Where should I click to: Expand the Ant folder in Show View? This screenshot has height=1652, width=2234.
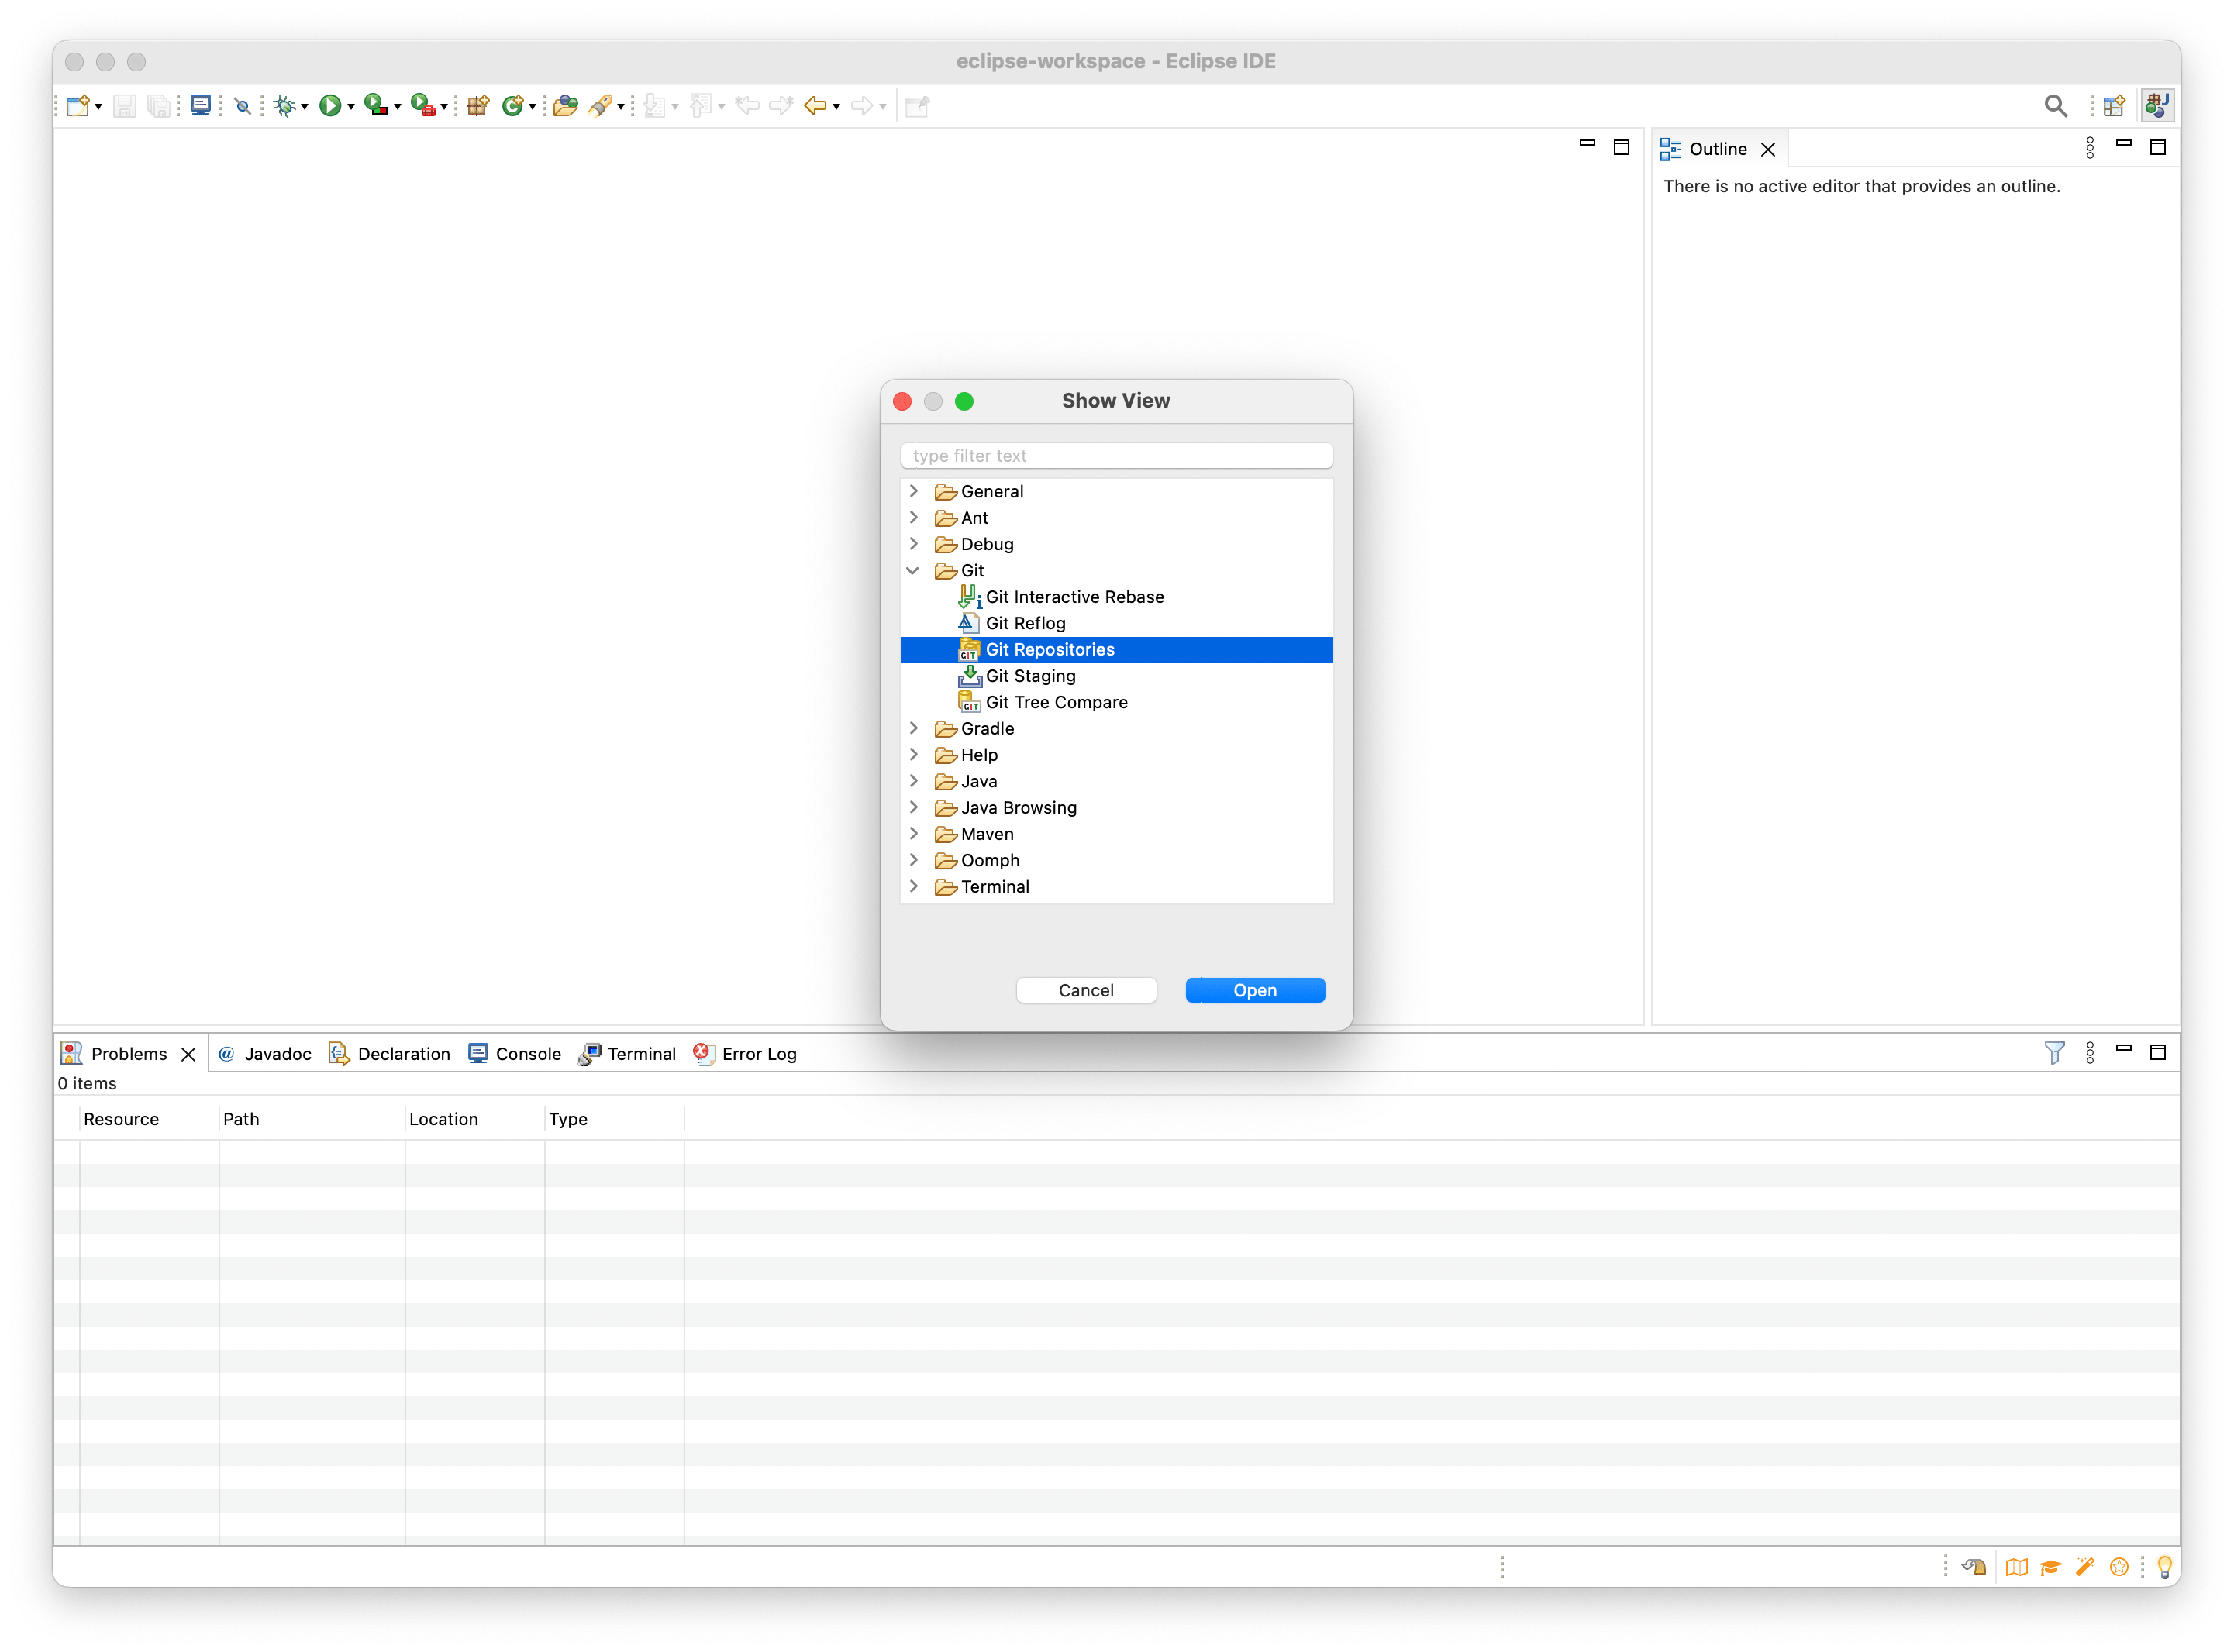coord(913,517)
